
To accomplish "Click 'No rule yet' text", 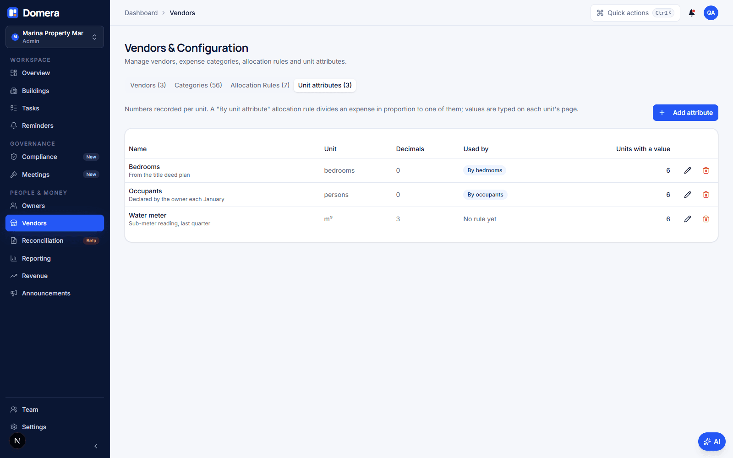I will pos(480,219).
